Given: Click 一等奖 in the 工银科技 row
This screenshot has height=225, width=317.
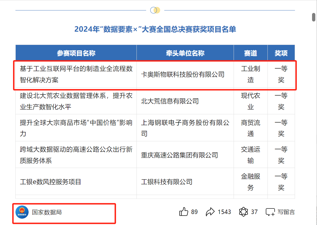Looking at the screenshot, I should [281, 182].
